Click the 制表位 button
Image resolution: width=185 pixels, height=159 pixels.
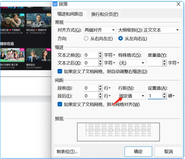(x=67, y=151)
